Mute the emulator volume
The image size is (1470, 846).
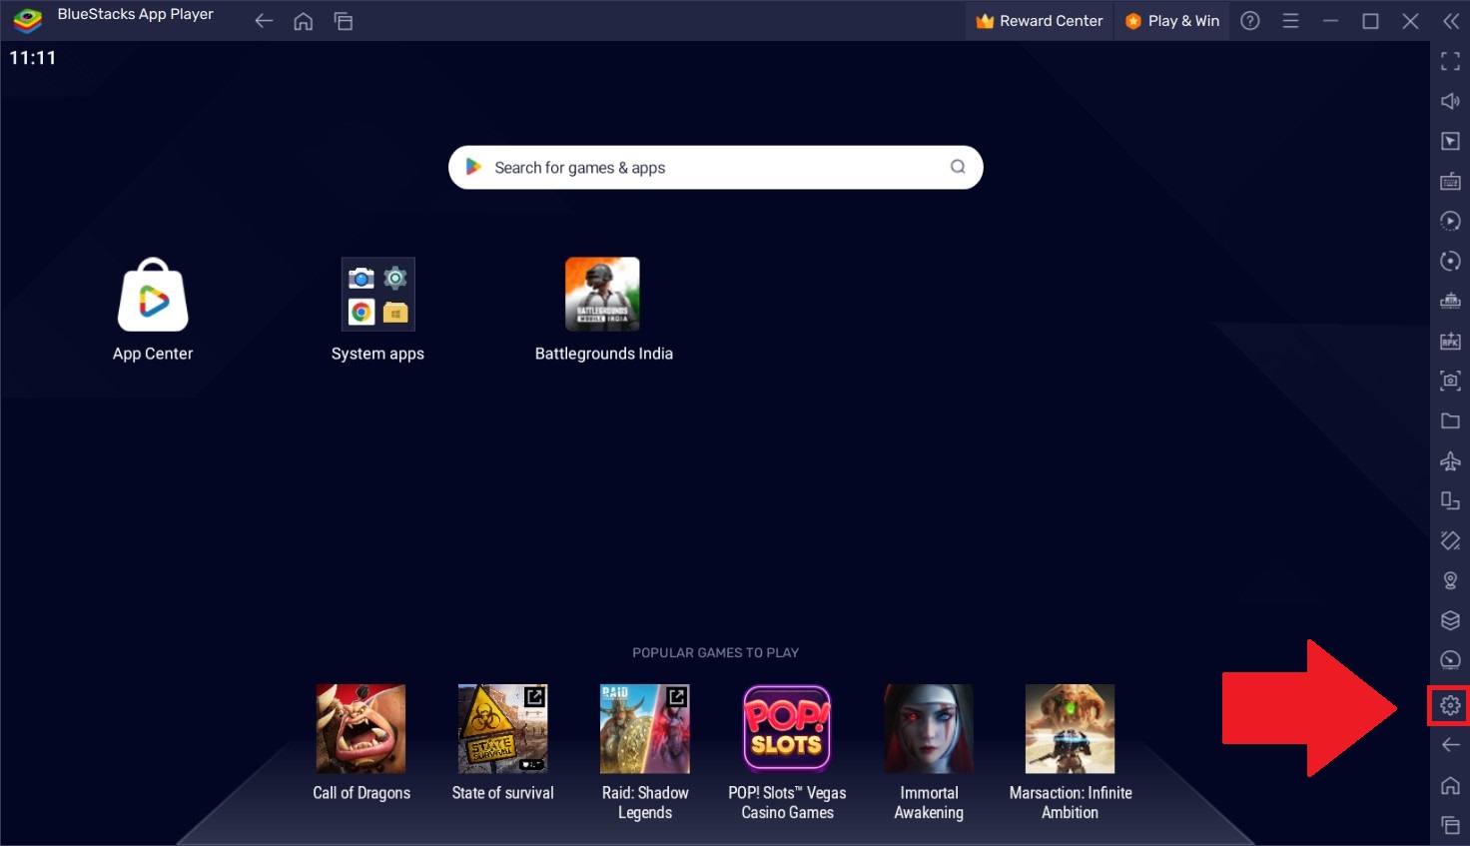pos(1450,101)
